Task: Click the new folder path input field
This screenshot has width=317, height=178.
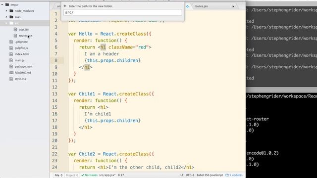Action: (x=123, y=12)
